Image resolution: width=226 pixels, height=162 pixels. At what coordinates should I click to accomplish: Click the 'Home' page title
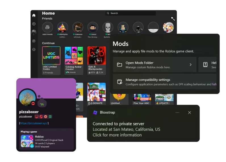click(49, 13)
